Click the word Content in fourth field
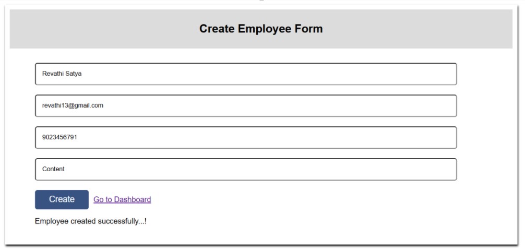This screenshot has width=525, height=249. tap(53, 170)
